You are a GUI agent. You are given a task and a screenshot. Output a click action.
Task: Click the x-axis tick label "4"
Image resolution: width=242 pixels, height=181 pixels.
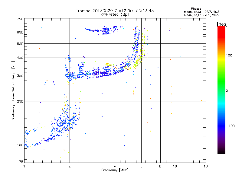(115, 166)
